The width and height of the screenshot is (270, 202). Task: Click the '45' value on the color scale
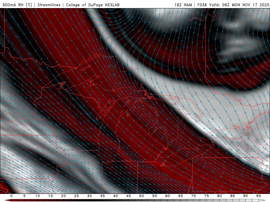pyautogui.click(x=129, y=196)
